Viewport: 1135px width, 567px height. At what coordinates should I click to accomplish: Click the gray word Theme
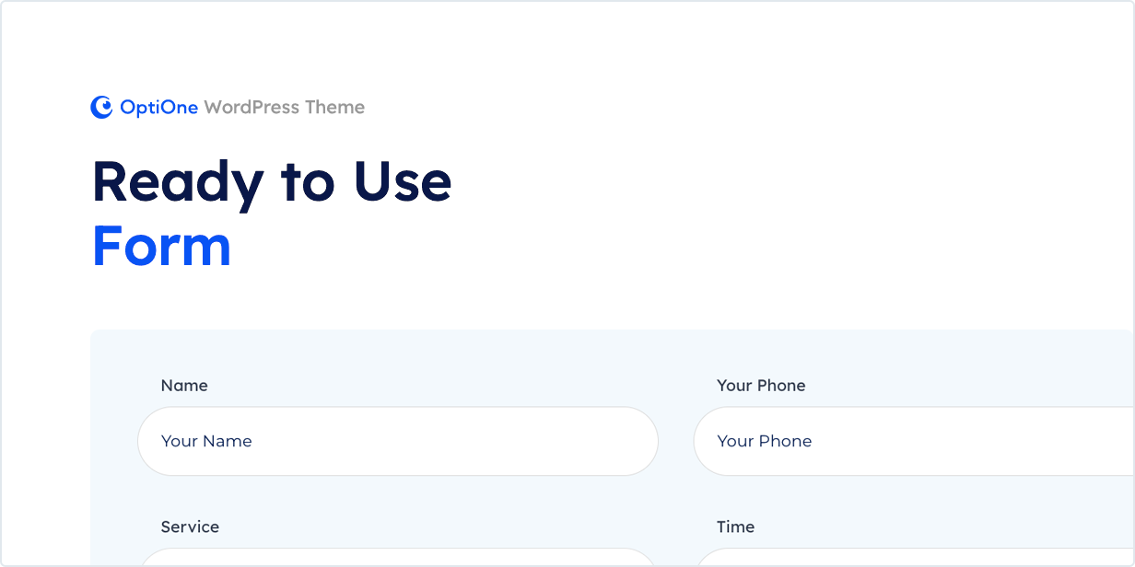(x=334, y=108)
